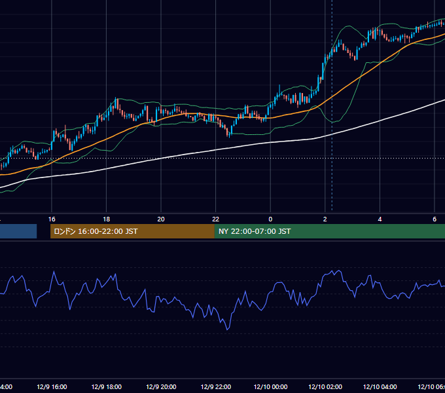Click the NY 22:00-07:00 JST session bar
445x393 pixels.
point(329,231)
